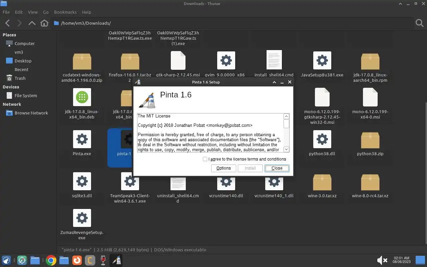
Task: Select file label vcruntime140_1.dll
Action: pyautogui.click(x=274, y=196)
